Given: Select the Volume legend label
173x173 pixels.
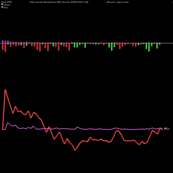Looking at the screenshot, I should (x=7, y=5).
